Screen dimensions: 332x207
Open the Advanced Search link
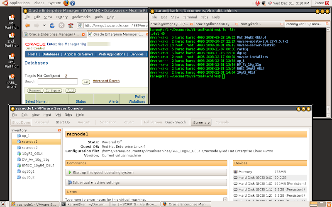[x=106, y=81]
